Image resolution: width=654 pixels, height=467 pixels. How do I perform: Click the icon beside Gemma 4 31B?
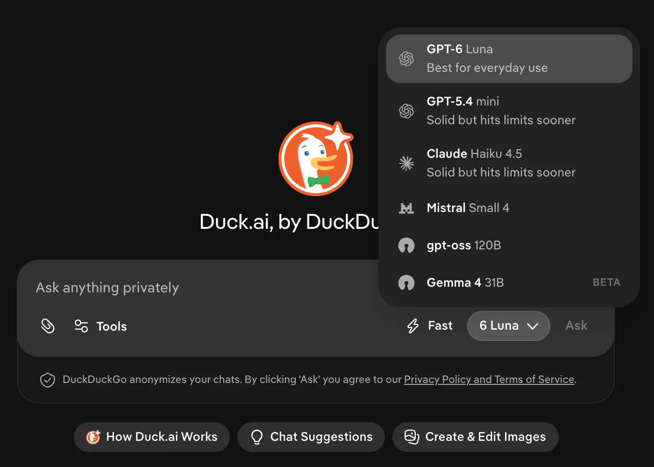coord(406,283)
